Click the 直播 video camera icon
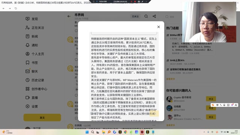240x135 pixels. [27, 97]
